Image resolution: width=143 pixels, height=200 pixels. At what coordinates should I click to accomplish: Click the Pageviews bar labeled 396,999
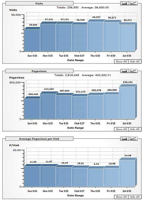(x=111, y=107)
